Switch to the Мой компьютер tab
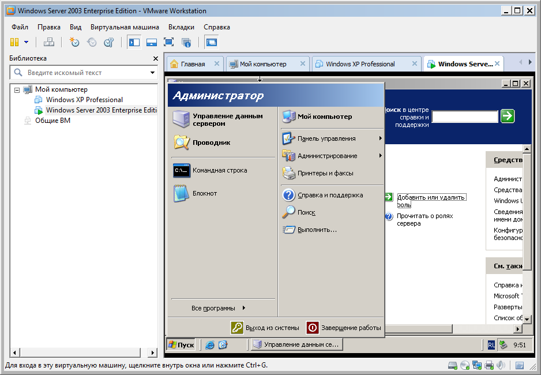The image size is (541, 375). pos(263,64)
